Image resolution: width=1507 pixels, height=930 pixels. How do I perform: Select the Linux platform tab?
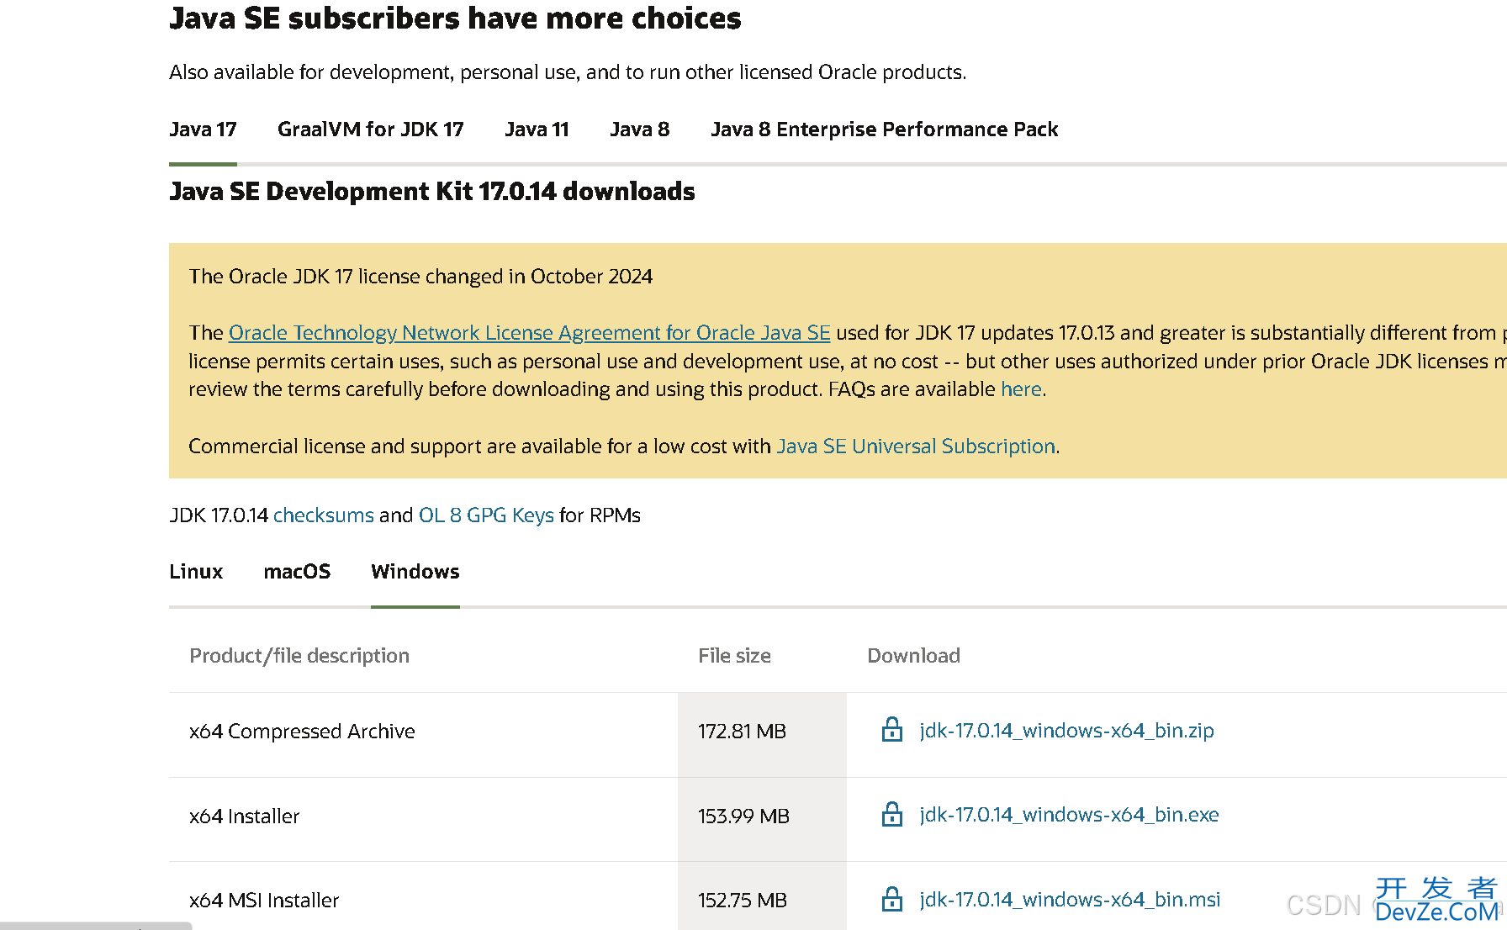[196, 572]
